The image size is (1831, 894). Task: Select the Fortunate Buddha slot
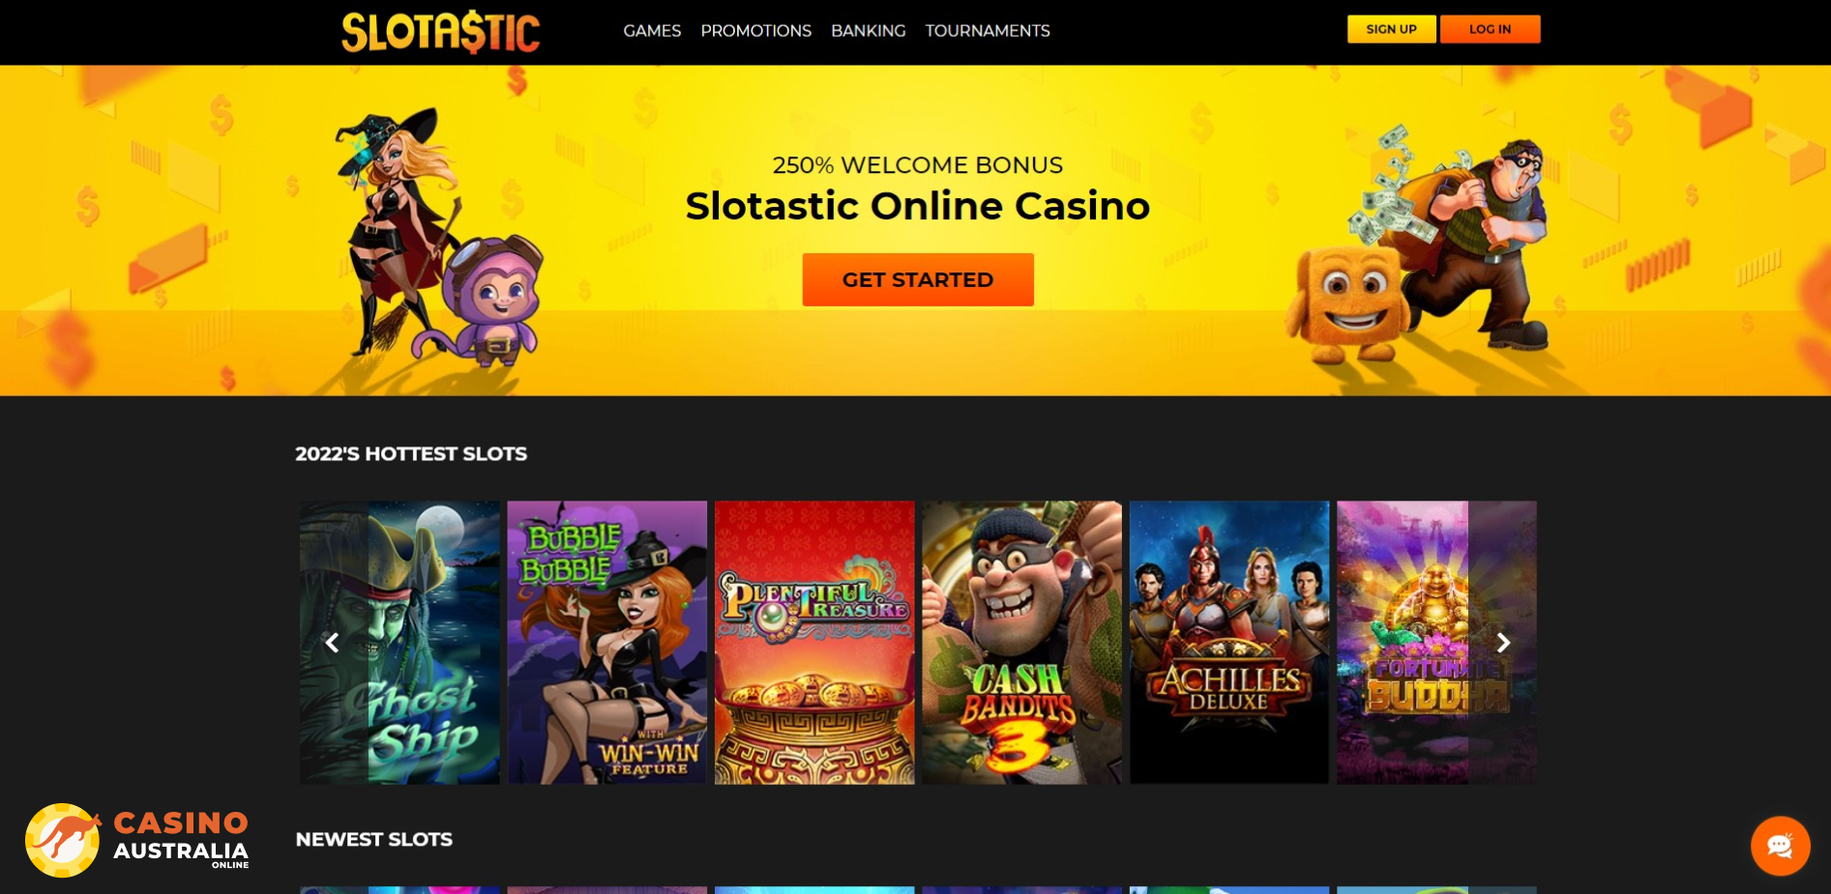1436,642
